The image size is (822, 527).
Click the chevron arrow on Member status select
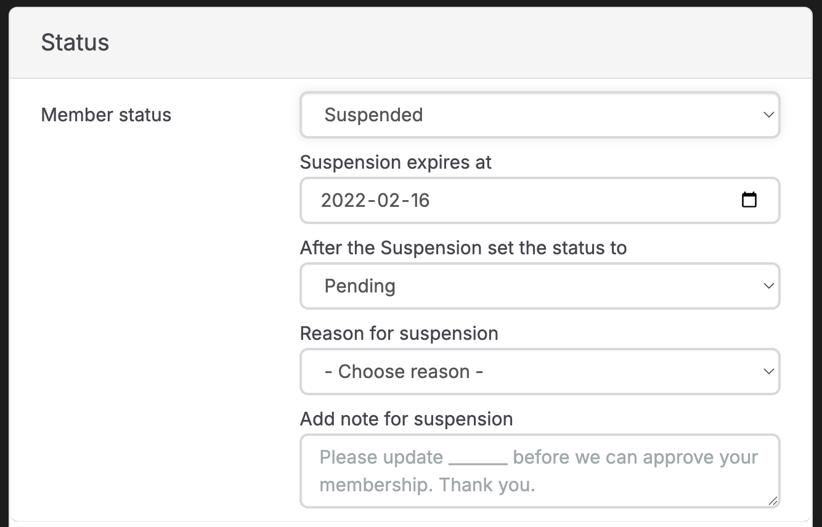click(768, 115)
